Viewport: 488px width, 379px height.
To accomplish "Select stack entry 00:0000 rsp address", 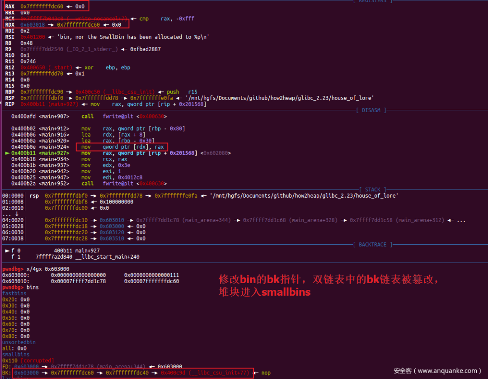I will pos(66,196).
